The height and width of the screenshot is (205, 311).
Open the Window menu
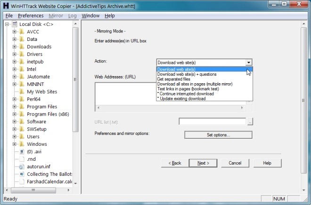click(x=90, y=16)
